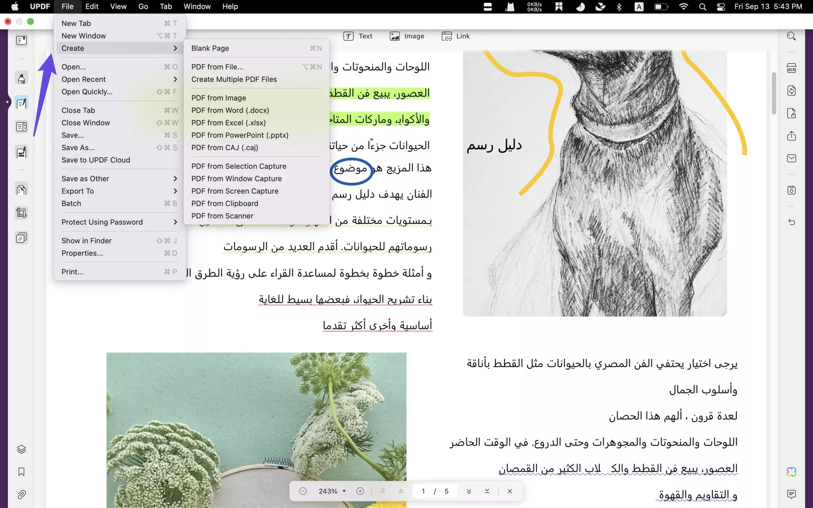Screen dimensions: 813x508
Task: Undo the last change
Action: tap(792, 222)
